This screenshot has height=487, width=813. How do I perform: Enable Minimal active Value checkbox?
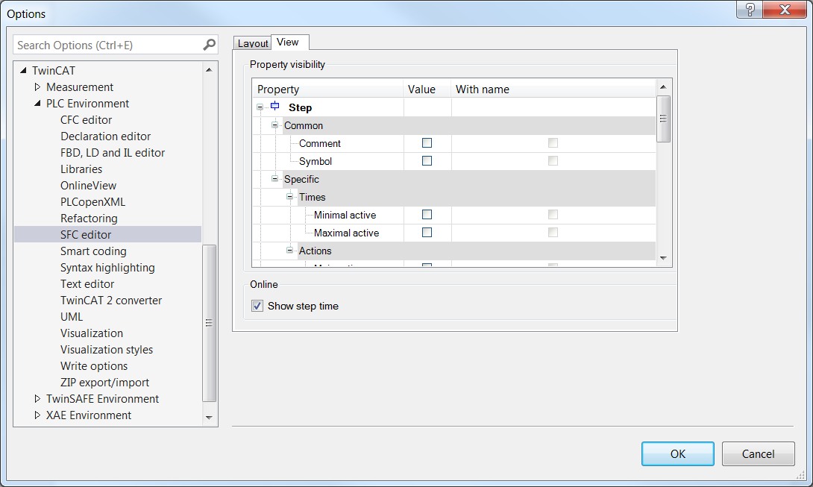[x=427, y=215]
